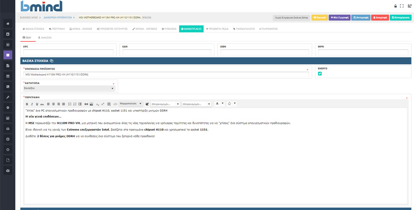414x210 pixels.
Task: Open the Μορφοποίηση format dropdown
Action: click(x=131, y=104)
